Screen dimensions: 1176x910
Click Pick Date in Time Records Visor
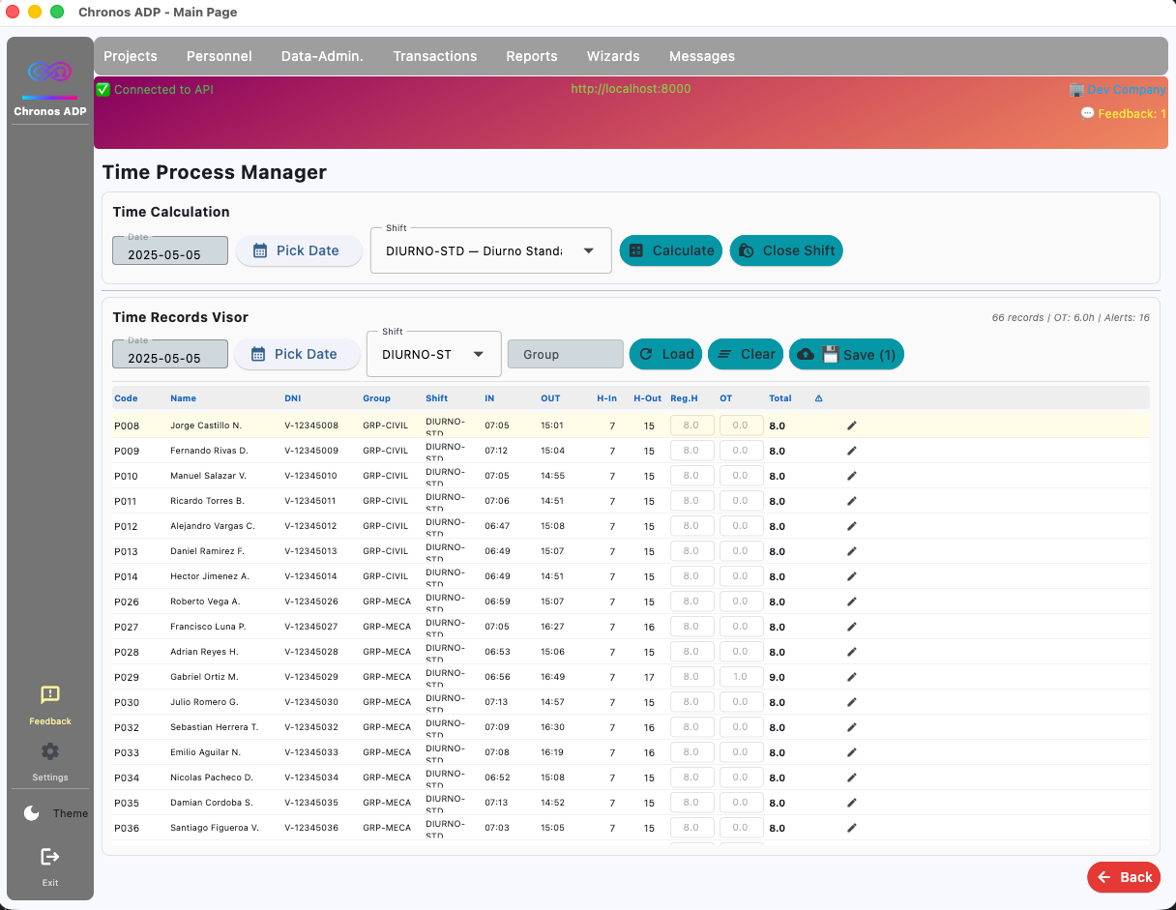coord(296,354)
